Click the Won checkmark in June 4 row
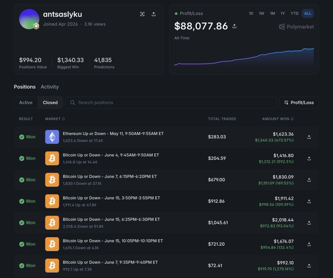Viewport: 333px width, 278px height. [22, 158]
